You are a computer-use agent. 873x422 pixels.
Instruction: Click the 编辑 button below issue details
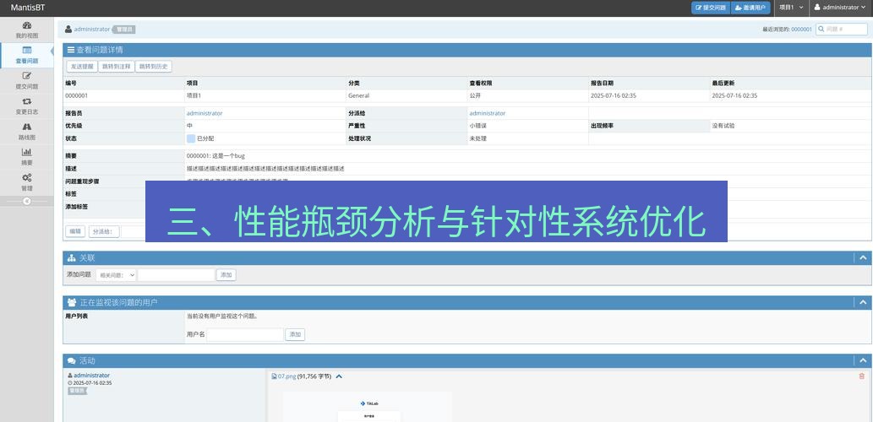coord(75,231)
